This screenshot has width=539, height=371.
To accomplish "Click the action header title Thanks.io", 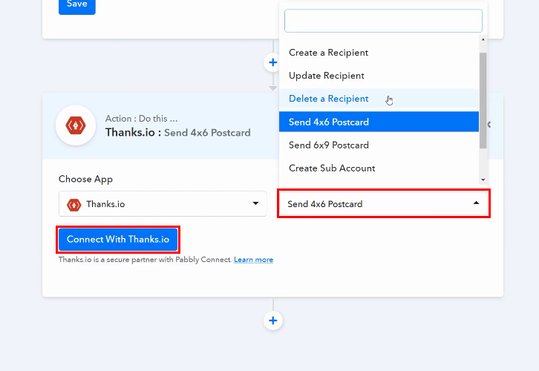I will pyautogui.click(x=130, y=132).
